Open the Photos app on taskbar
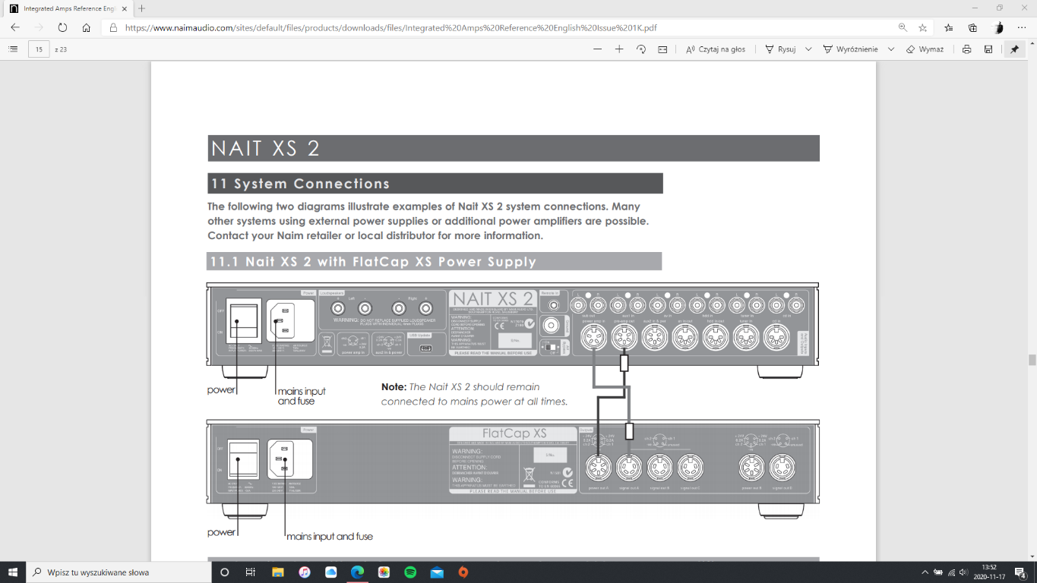Image resolution: width=1037 pixels, height=583 pixels. point(384,572)
